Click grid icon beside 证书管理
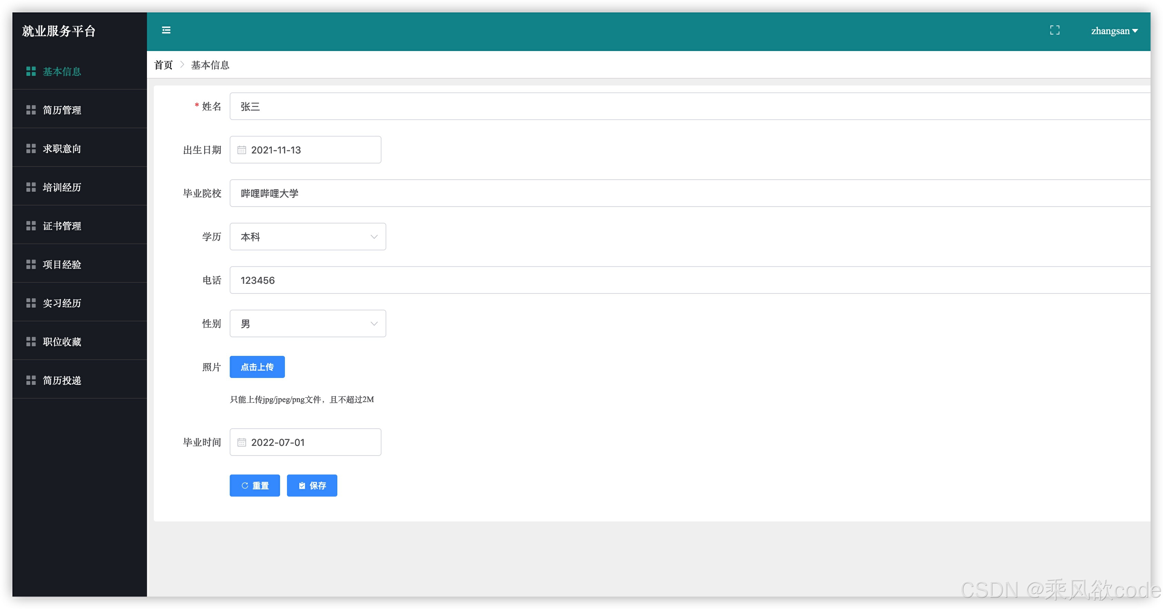 31,226
